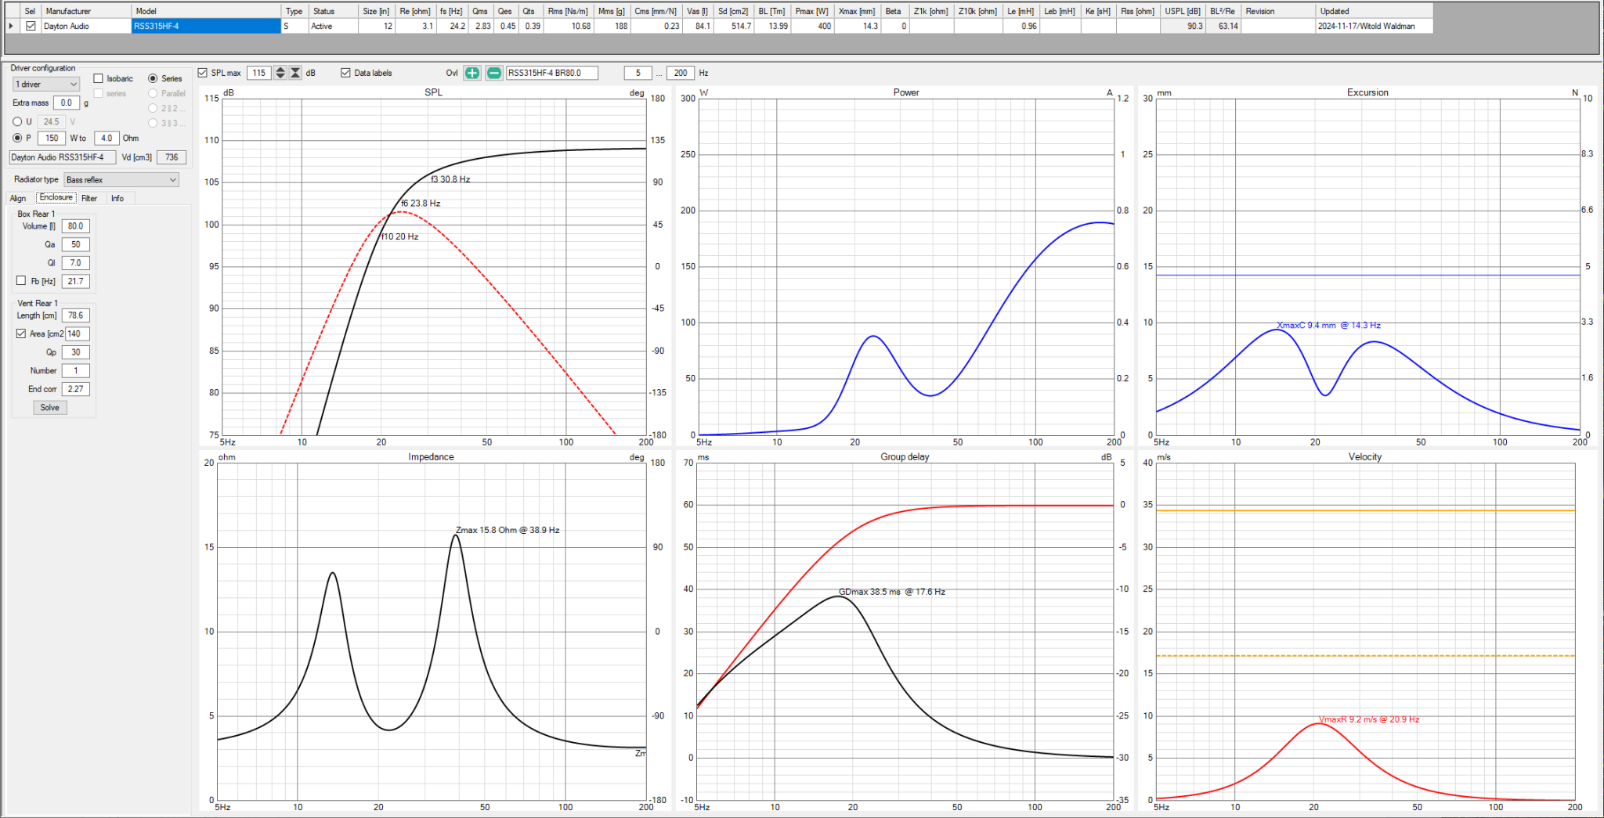The width and height of the screenshot is (1604, 818).
Task: Click the SPL max up-down stepper
Action: [x=280, y=73]
